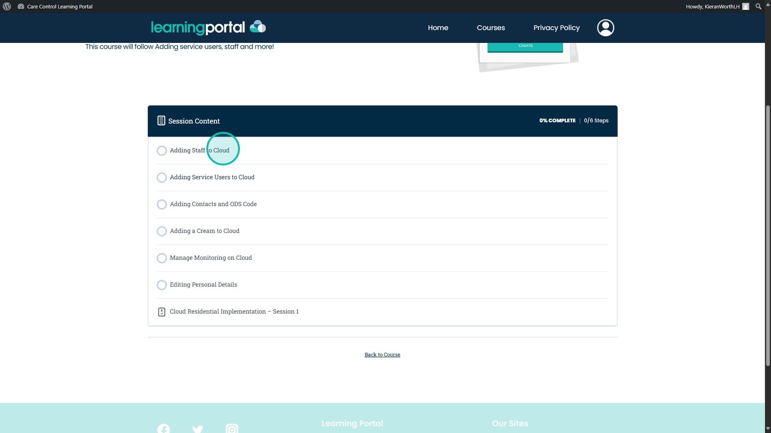Toggle the Adding Staff to Cloud circle

[x=162, y=151]
